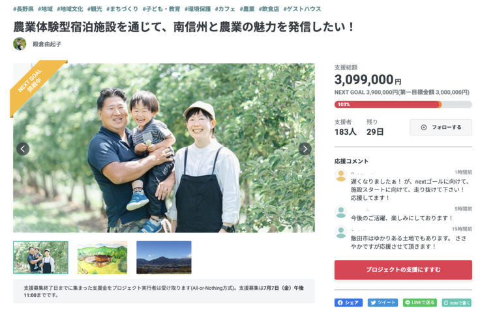Select the illustrated lodge thumbnail
The width and height of the screenshot is (480, 310).
tap(102, 257)
